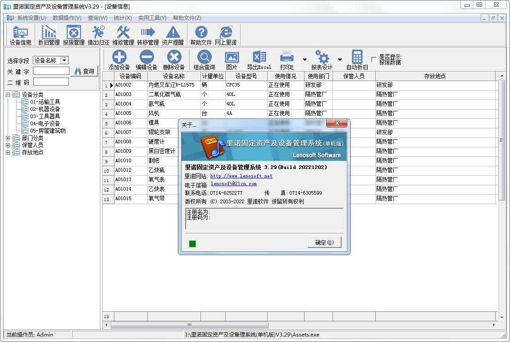Viewport: 510px width, 342px height.
Task: Open 图片 picture viewer icon
Action: tap(232, 60)
